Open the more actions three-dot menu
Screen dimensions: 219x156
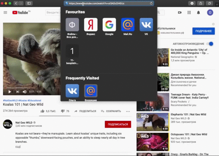pos(128,111)
